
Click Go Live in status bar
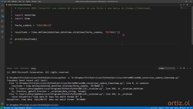(183, 108)
